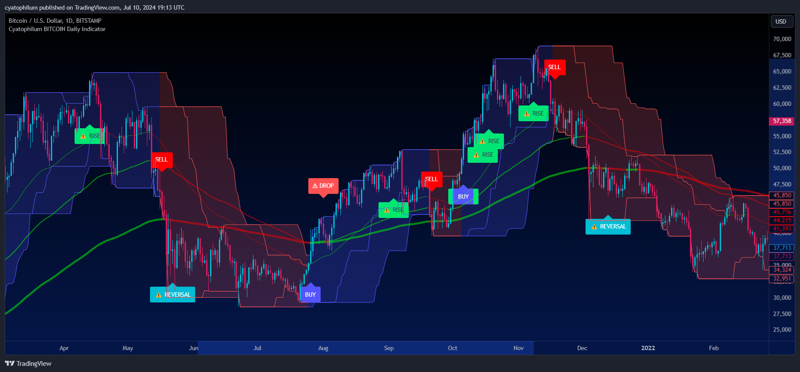Viewport: 800px width, 372px height.
Task: Click the TradingView logo at bottom left
Action: click(x=28, y=364)
